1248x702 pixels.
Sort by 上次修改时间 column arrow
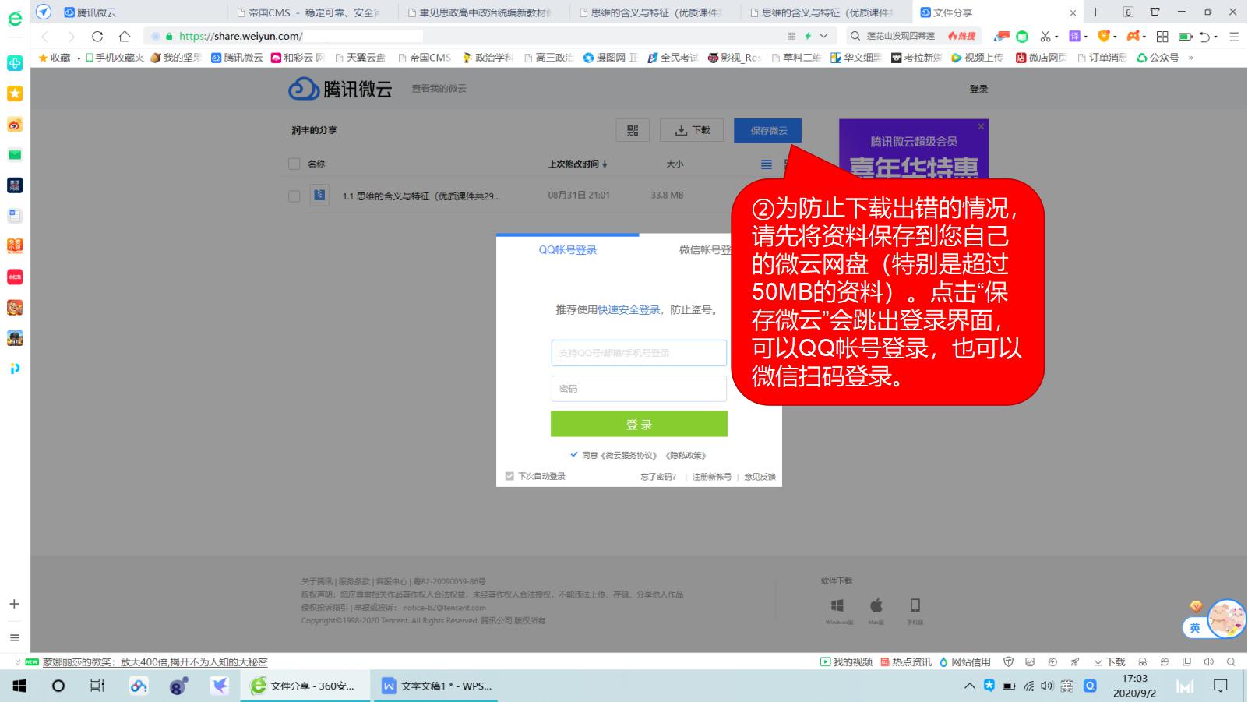(x=605, y=164)
